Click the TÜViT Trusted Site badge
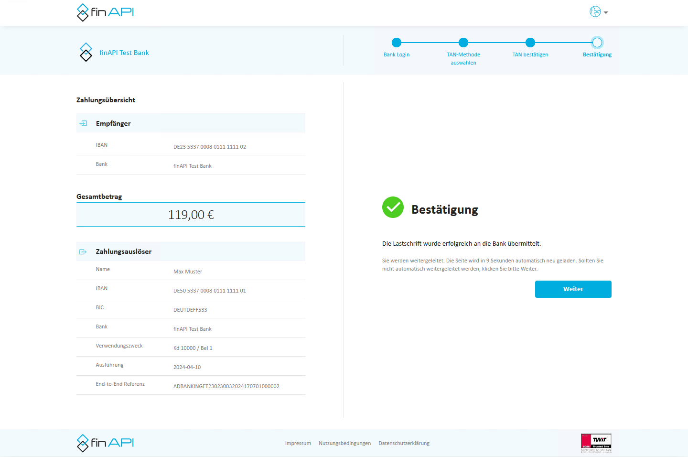This screenshot has height=457, width=688. [x=596, y=443]
